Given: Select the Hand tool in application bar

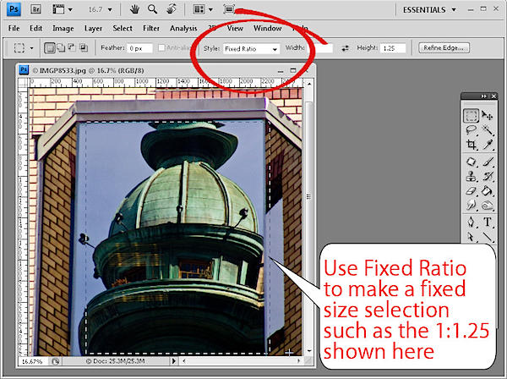Looking at the screenshot, I should point(134,9).
